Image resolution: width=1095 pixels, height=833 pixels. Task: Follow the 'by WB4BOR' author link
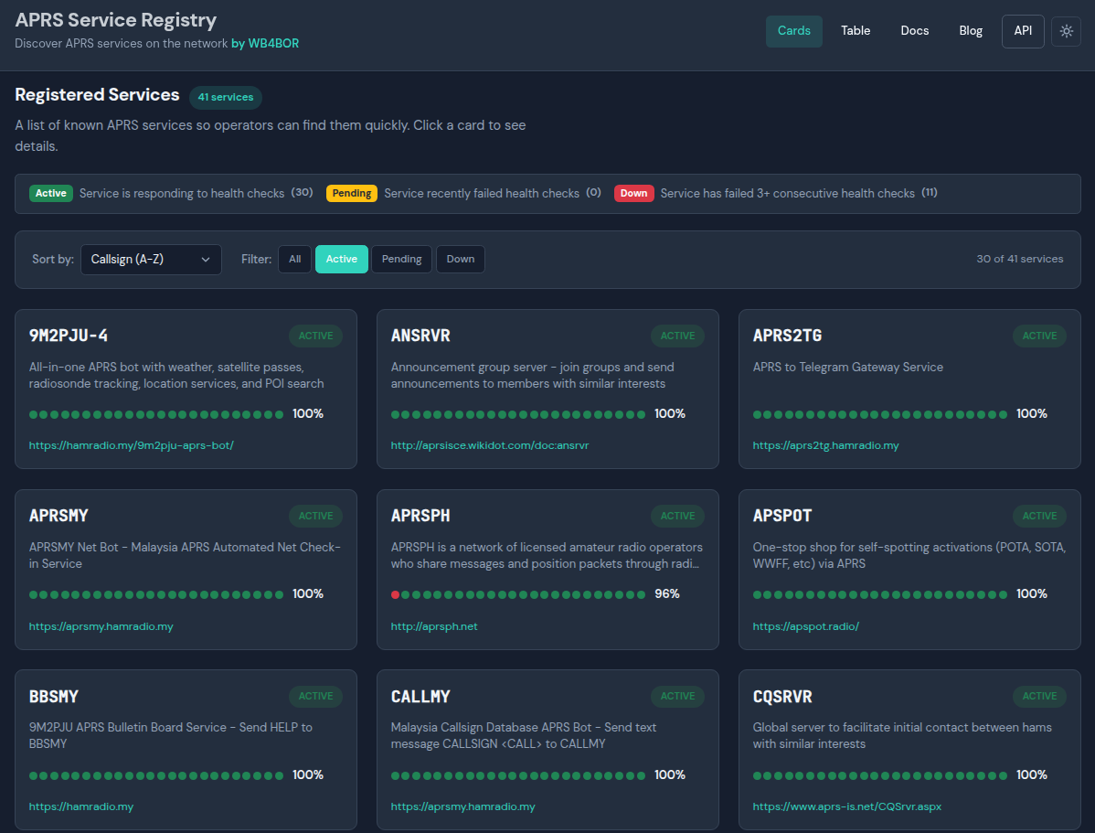point(265,43)
